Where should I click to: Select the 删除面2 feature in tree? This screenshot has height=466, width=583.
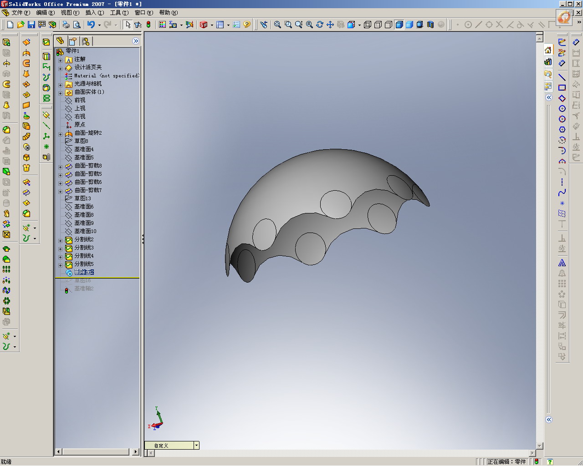(84, 272)
